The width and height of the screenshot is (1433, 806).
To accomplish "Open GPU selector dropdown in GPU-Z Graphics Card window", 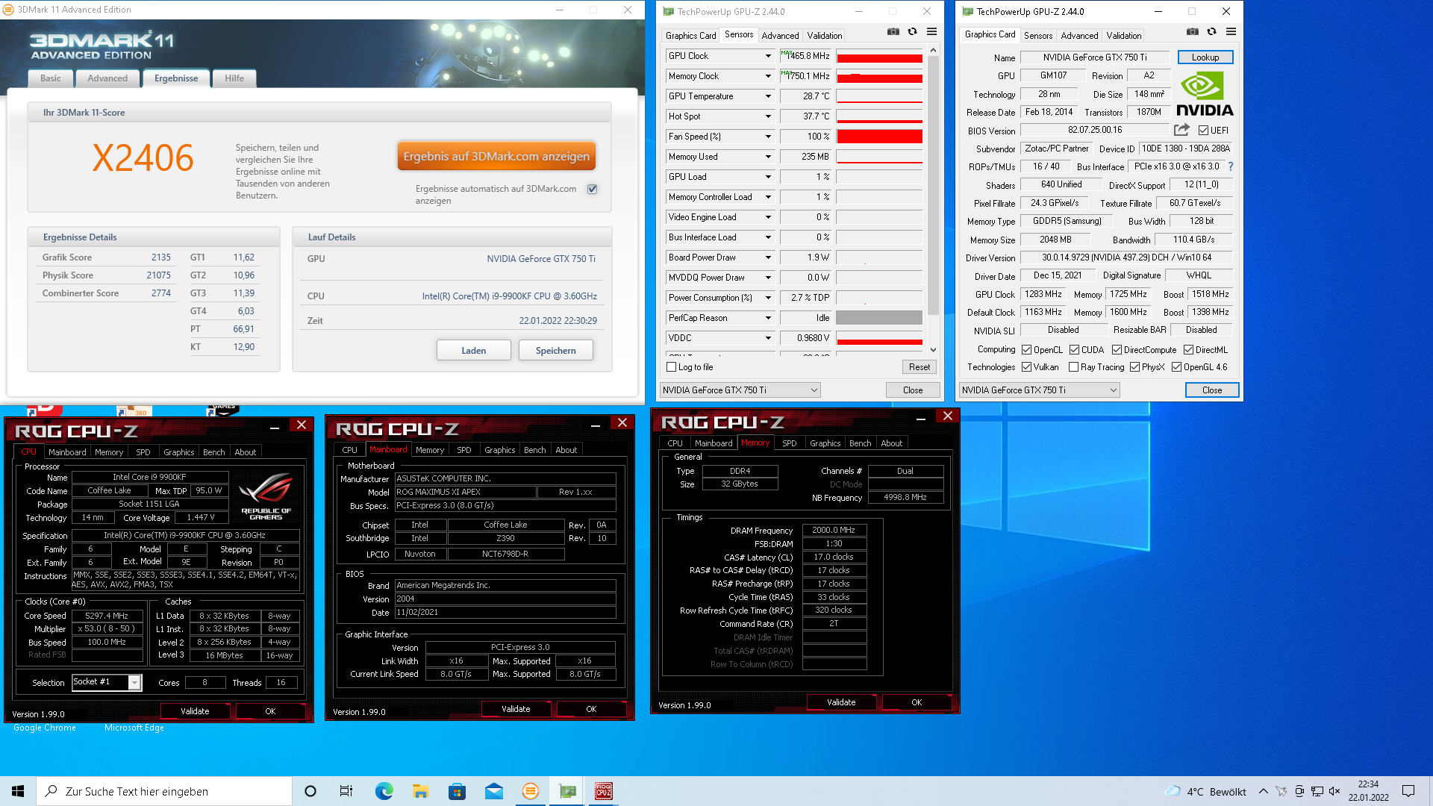I will click(1039, 390).
